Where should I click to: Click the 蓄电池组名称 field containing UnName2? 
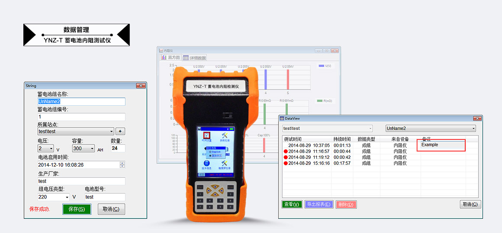point(81,101)
